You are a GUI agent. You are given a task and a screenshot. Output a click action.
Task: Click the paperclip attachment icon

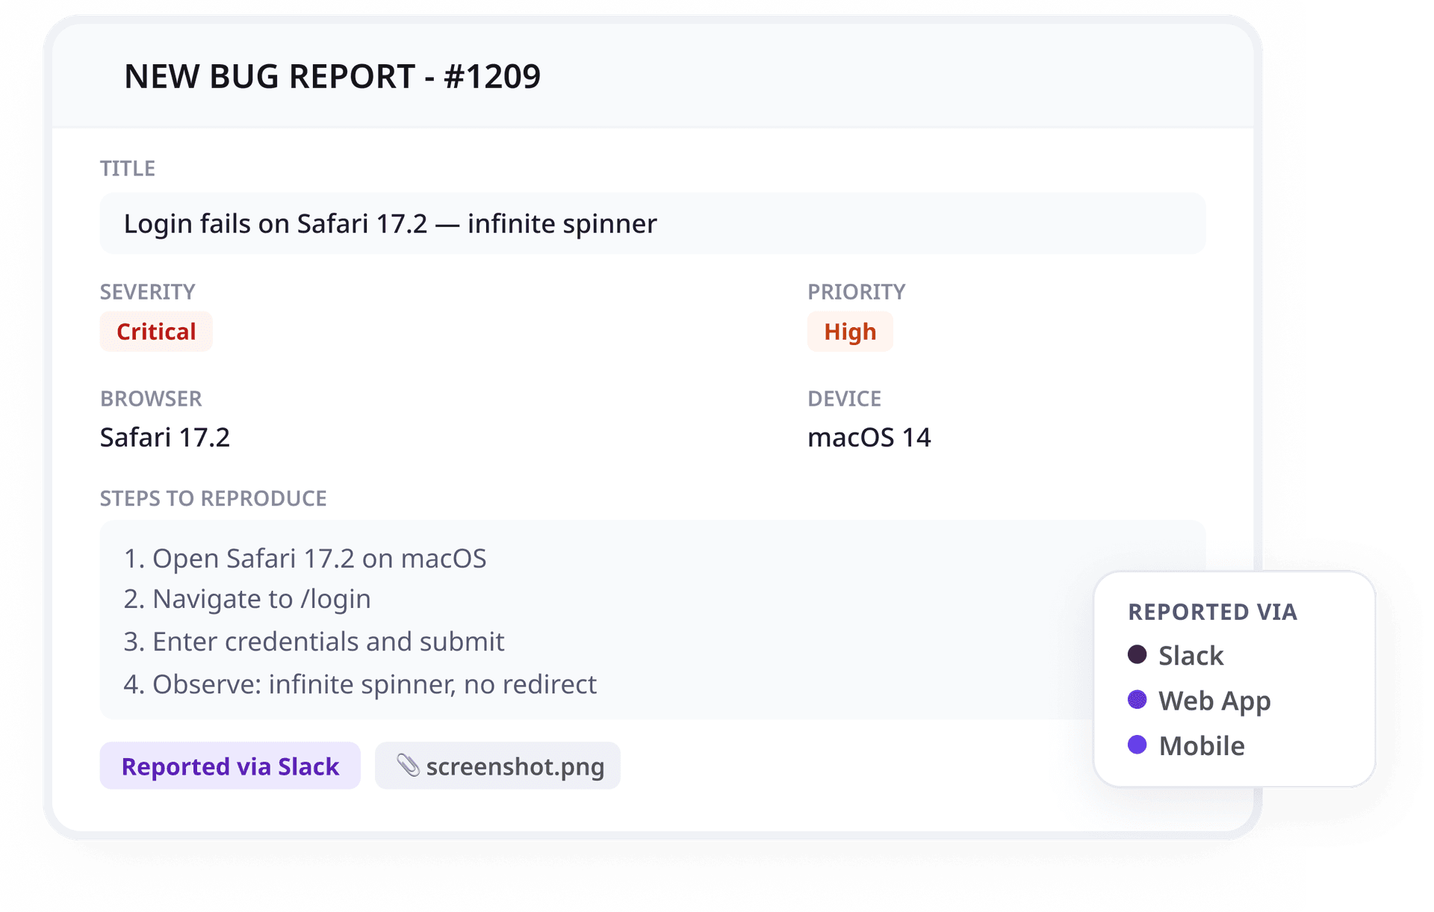408,765
